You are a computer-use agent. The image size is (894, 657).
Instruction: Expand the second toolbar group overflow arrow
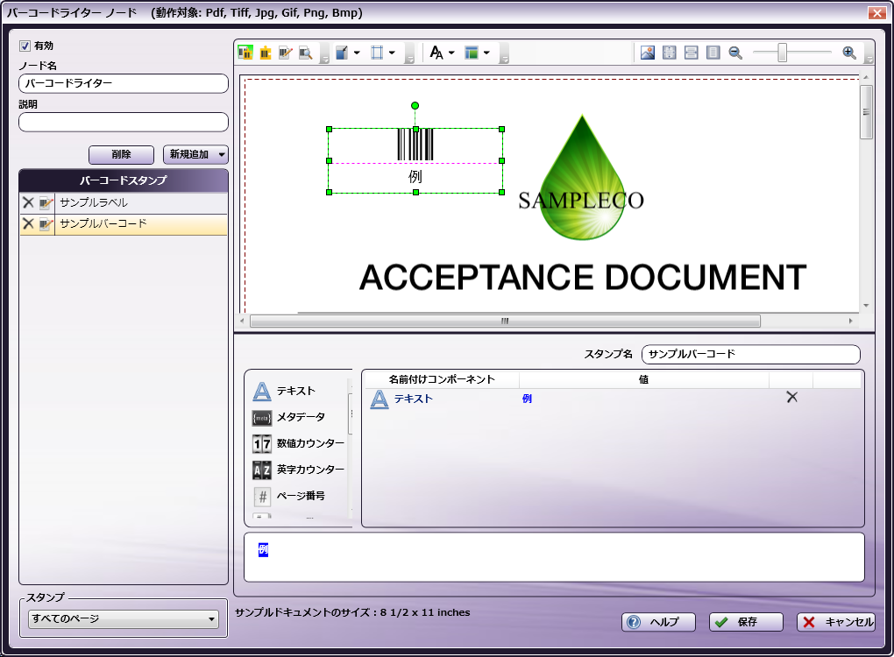coord(409,54)
